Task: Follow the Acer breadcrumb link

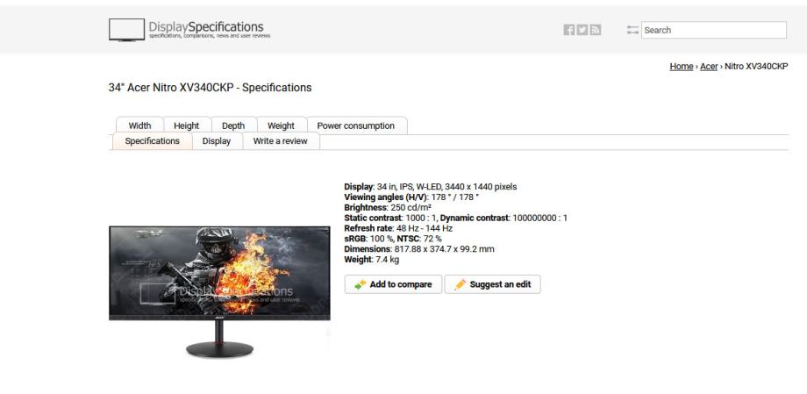Action: pos(709,67)
